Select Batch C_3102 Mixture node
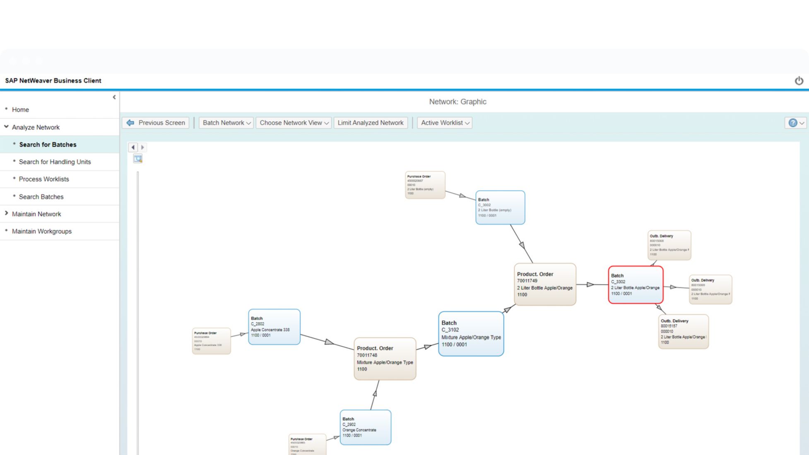Viewport: 809px width, 455px height. pyautogui.click(x=471, y=333)
